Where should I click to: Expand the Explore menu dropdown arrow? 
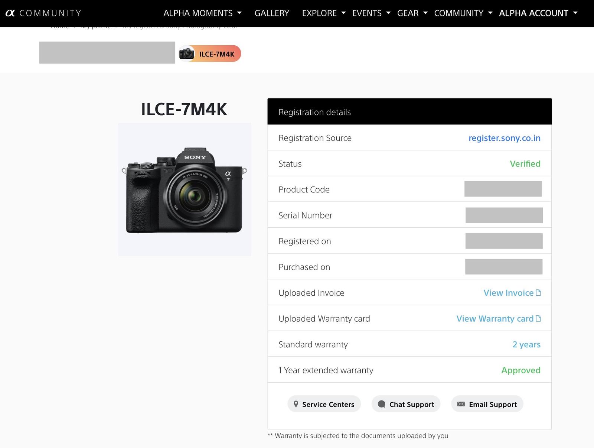343,13
